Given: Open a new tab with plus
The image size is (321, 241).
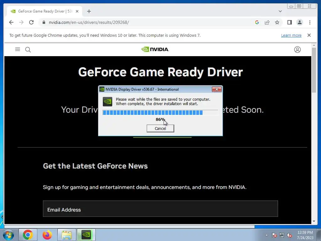Looking at the screenshot, I should coord(89,11).
